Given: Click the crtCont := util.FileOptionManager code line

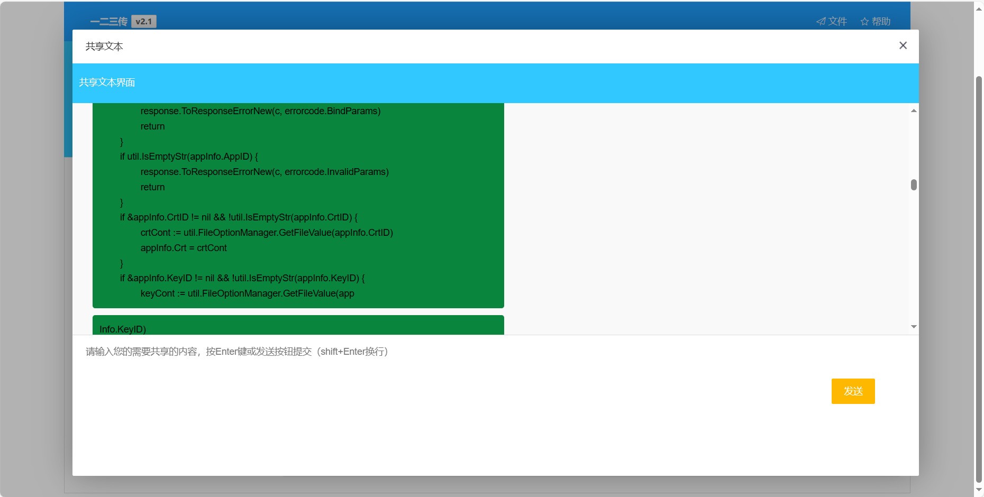Looking at the screenshot, I should [x=267, y=233].
